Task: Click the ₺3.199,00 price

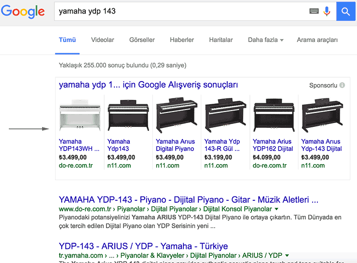Action: coord(218,157)
